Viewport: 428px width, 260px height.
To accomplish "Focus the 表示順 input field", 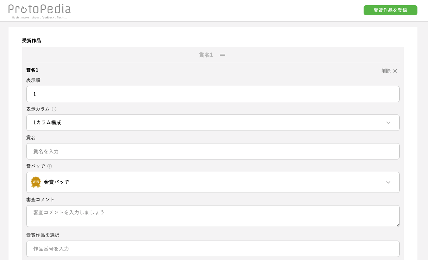I will (213, 94).
